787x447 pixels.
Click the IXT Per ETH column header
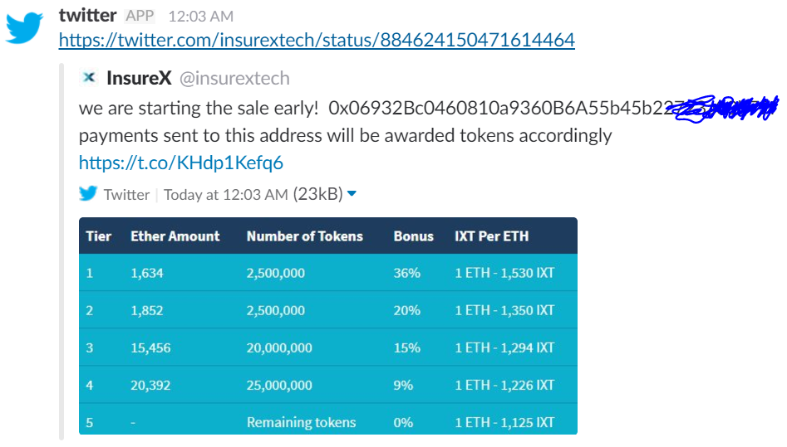point(491,236)
